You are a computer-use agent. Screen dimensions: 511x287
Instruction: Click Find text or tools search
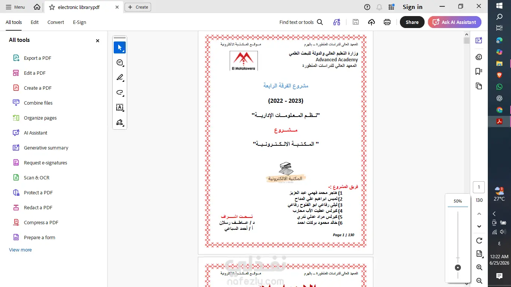(x=301, y=22)
